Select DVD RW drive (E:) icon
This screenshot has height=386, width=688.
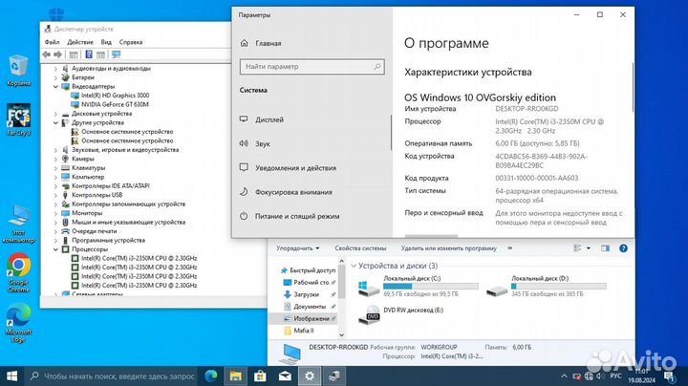coord(369,315)
